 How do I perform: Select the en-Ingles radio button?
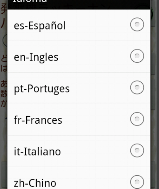[137, 56]
